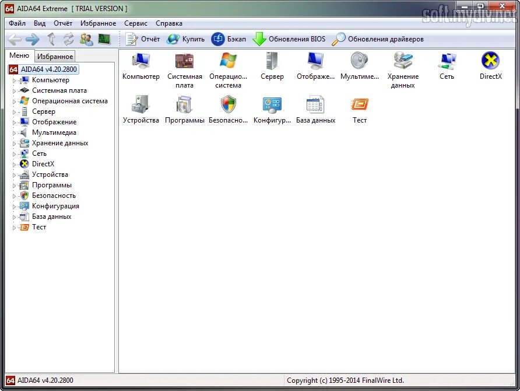Switch to the Меню tab in sidebar
Image resolution: width=520 pixels, height=391 pixels.
point(19,55)
